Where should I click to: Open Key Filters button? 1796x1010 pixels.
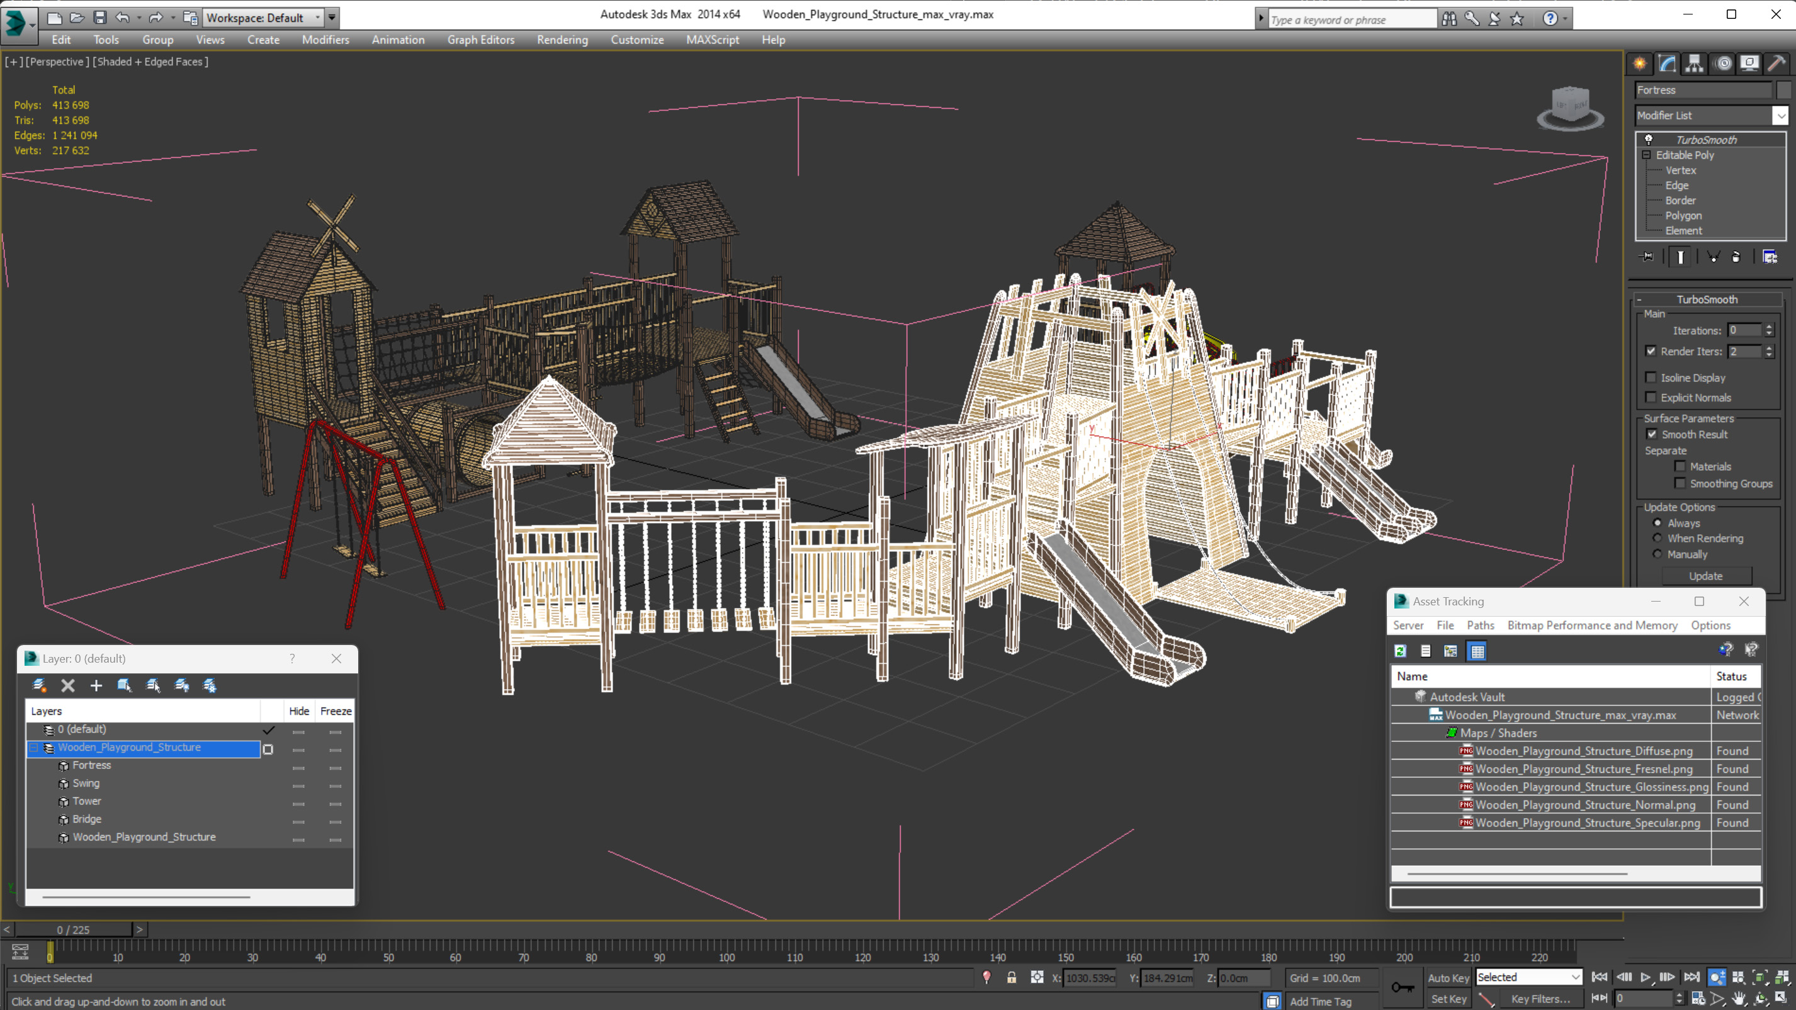1540,999
